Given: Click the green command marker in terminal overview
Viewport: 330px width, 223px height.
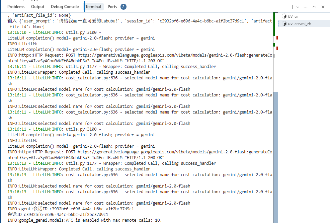Looking at the screenshot, I should coord(274,23).
